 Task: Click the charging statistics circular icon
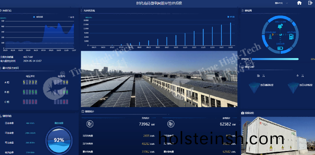pyautogui.click(x=90, y=124)
